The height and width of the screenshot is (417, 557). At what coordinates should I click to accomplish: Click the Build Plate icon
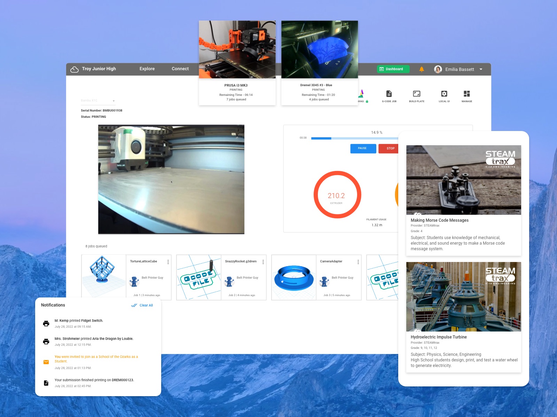(x=416, y=94)
